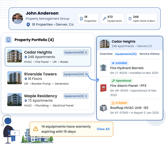Click John Anderson's profile photo

(18, 18)
